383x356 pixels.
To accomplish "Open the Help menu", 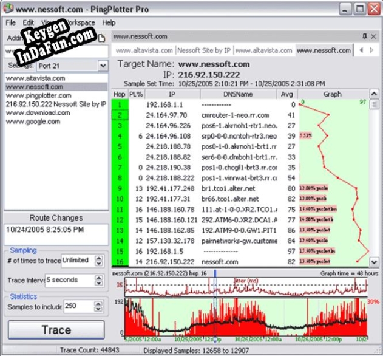I will tap(109, 22).
